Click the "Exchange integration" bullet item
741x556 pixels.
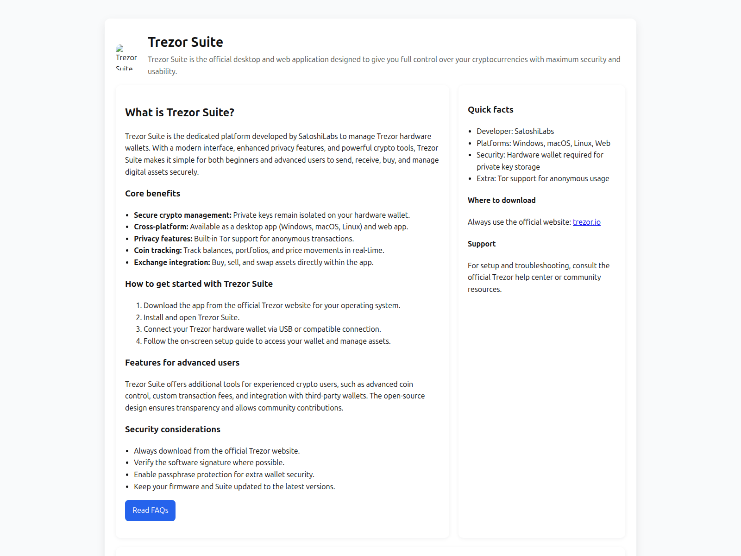[x=253, y=262]
